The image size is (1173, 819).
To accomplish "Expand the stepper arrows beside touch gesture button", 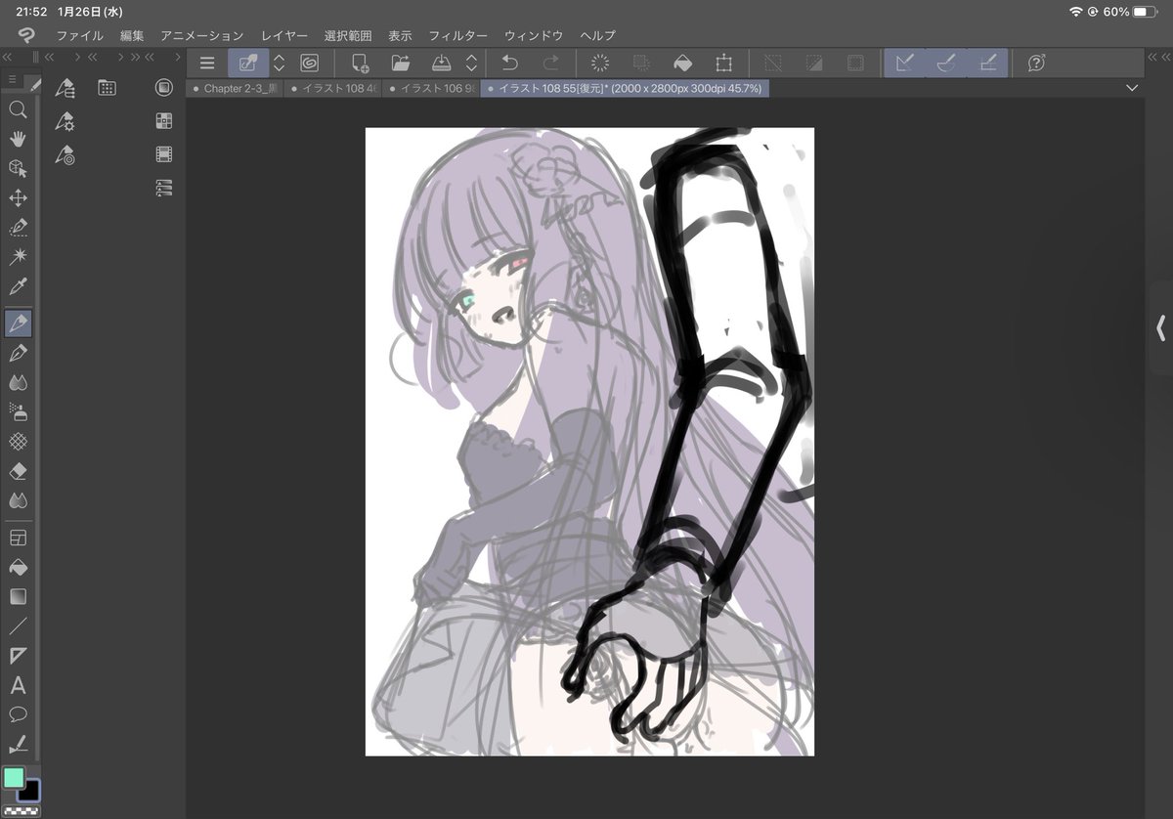I will click(x=279, y=64).
